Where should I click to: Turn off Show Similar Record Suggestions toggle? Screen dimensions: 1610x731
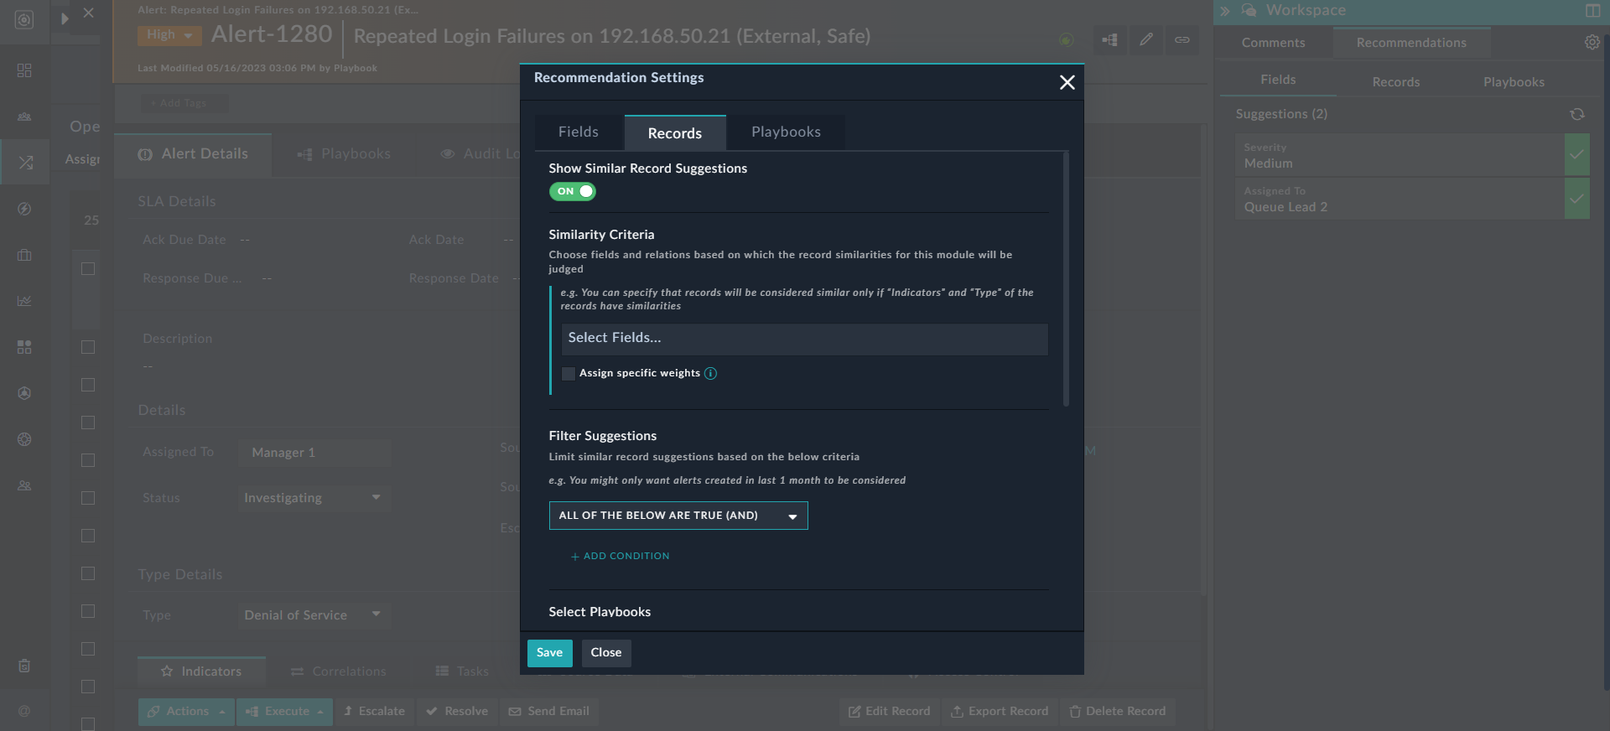(x=573, y=191)
